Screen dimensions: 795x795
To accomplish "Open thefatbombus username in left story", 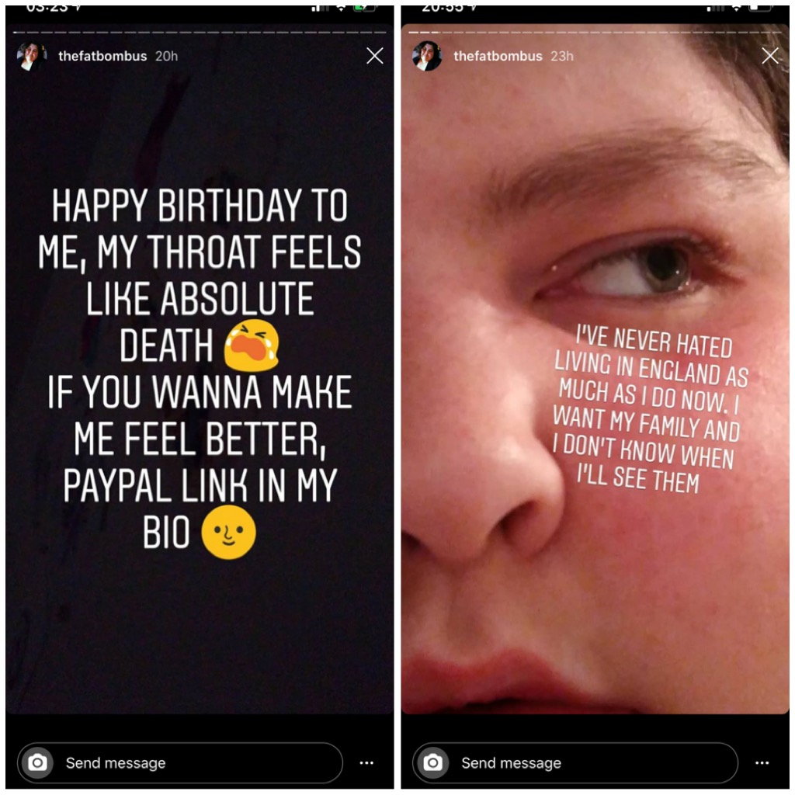I will tap(102, 56).
